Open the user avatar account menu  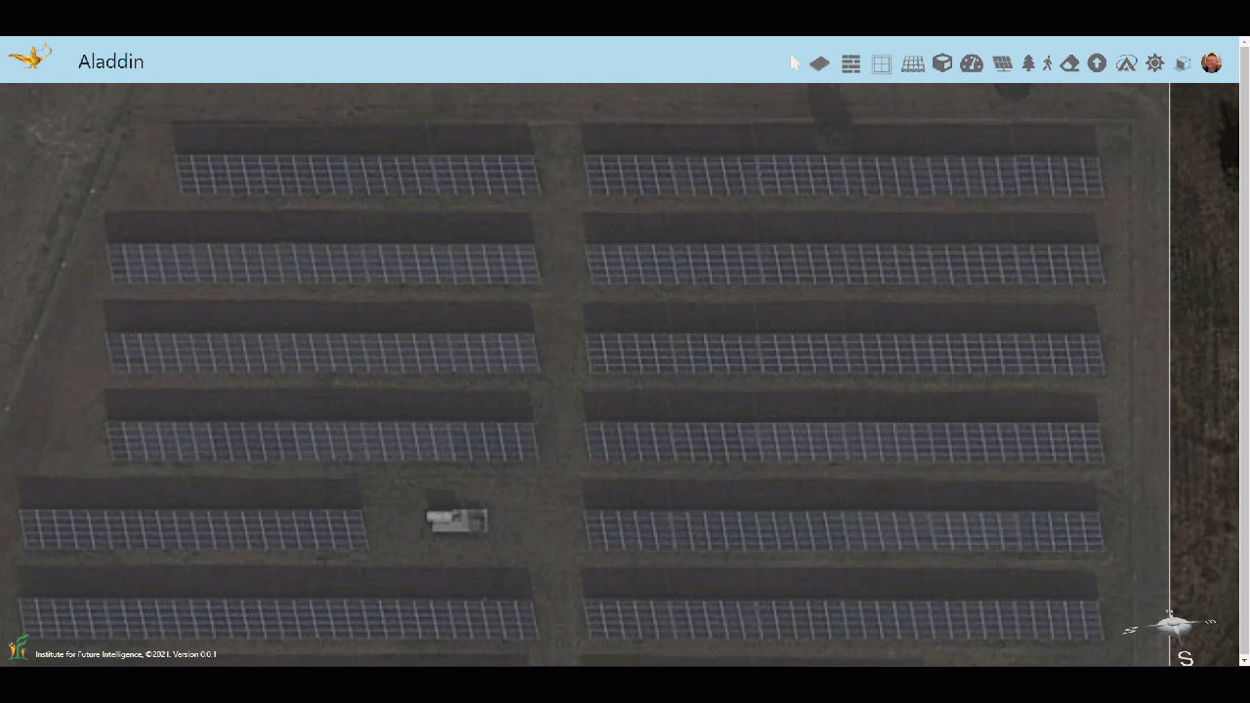1212,63
